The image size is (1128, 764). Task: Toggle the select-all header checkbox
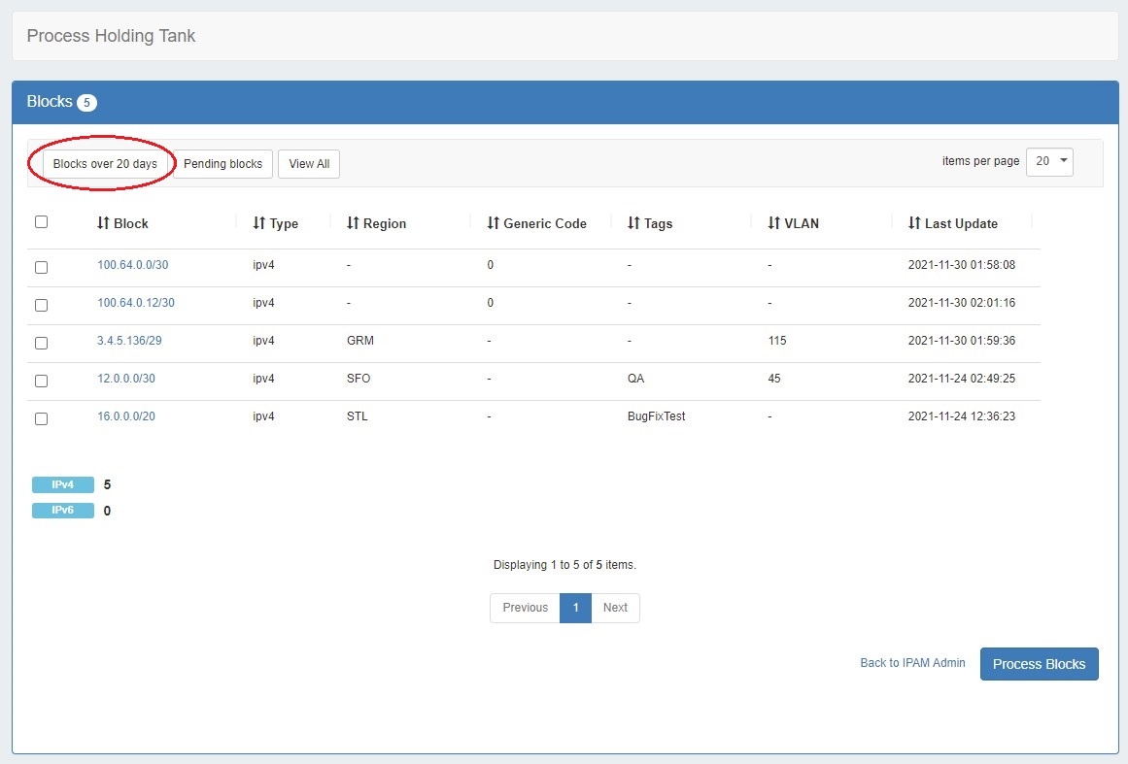pos(41,222)
